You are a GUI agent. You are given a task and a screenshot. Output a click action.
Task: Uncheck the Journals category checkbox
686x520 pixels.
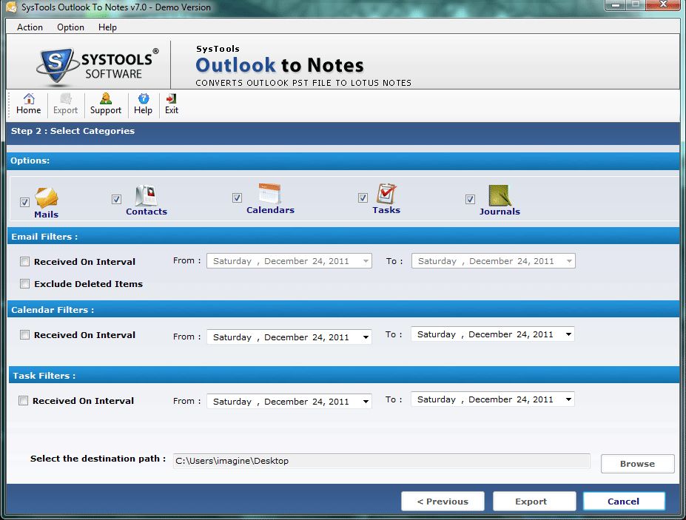470,199
